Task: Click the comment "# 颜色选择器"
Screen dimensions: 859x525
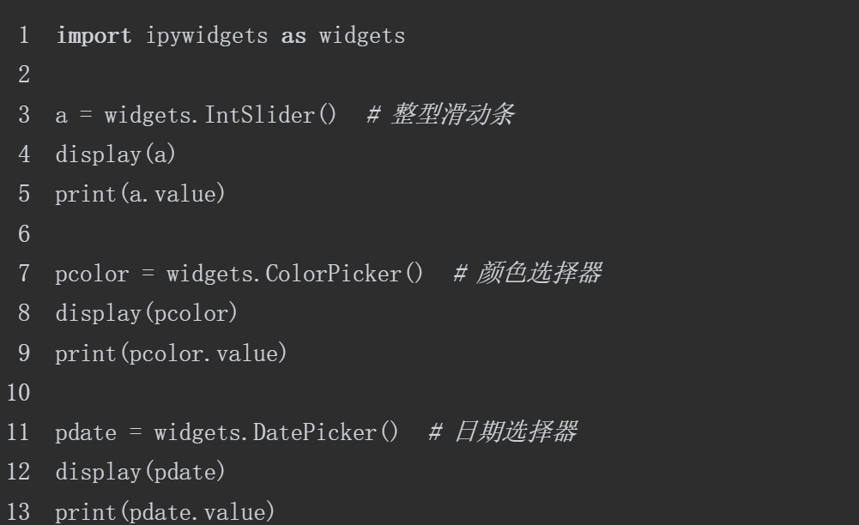Action: [x=528, y=275]
